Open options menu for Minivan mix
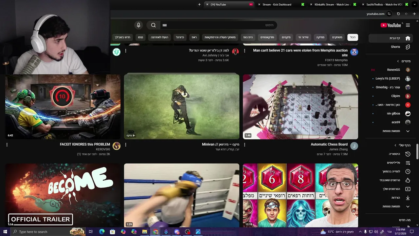Image resolution: width=419 pixels, height=236 pixels. click(x=126, y=145)
